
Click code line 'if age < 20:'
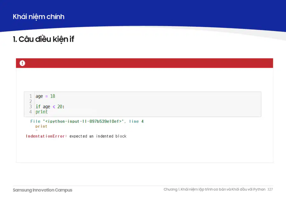point(50,106)
